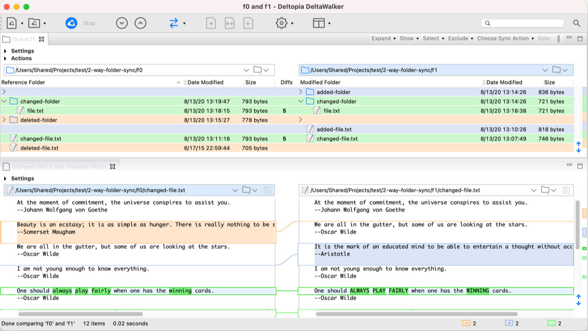Image resolution: width=588 pixels, height=331 pixels.
Task: Maximize the changed-file.txt comparison panel
Action: [580, 166]
